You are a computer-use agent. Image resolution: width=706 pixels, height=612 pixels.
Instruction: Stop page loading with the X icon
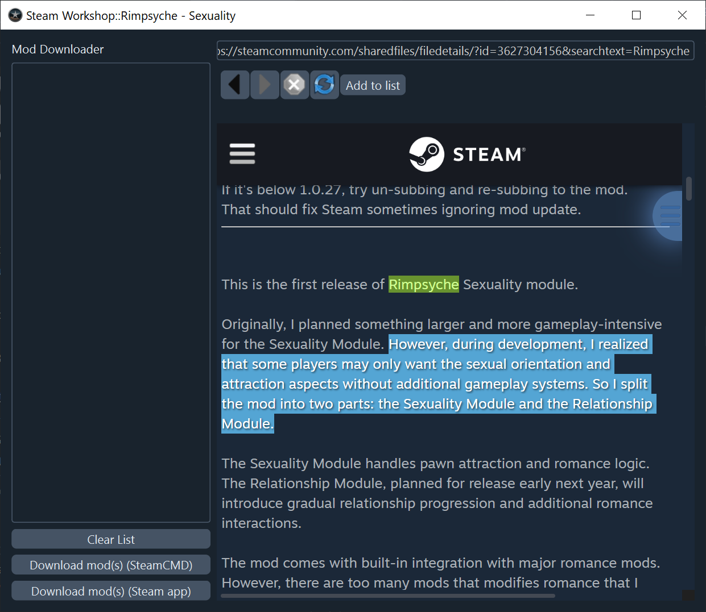pos(295,85)
